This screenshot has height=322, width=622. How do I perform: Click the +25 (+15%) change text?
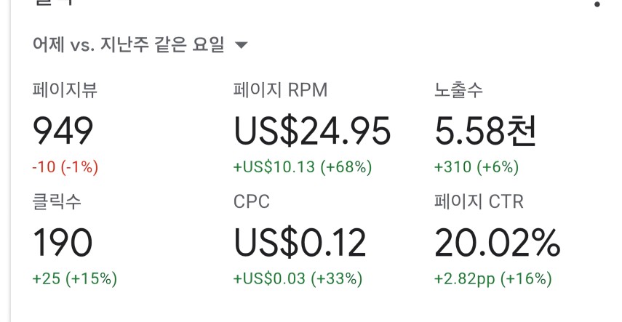(75, 279)
